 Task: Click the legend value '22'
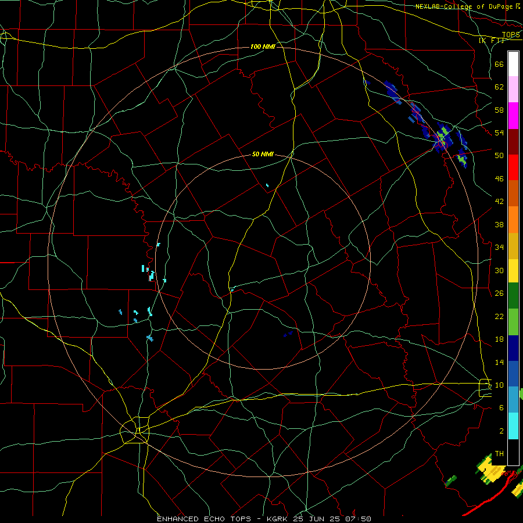tap(499, 316)
